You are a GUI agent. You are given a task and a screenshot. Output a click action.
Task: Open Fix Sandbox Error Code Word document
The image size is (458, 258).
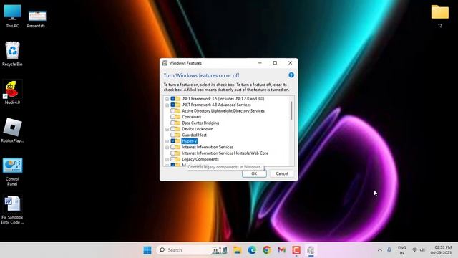(x=12, y=210)
